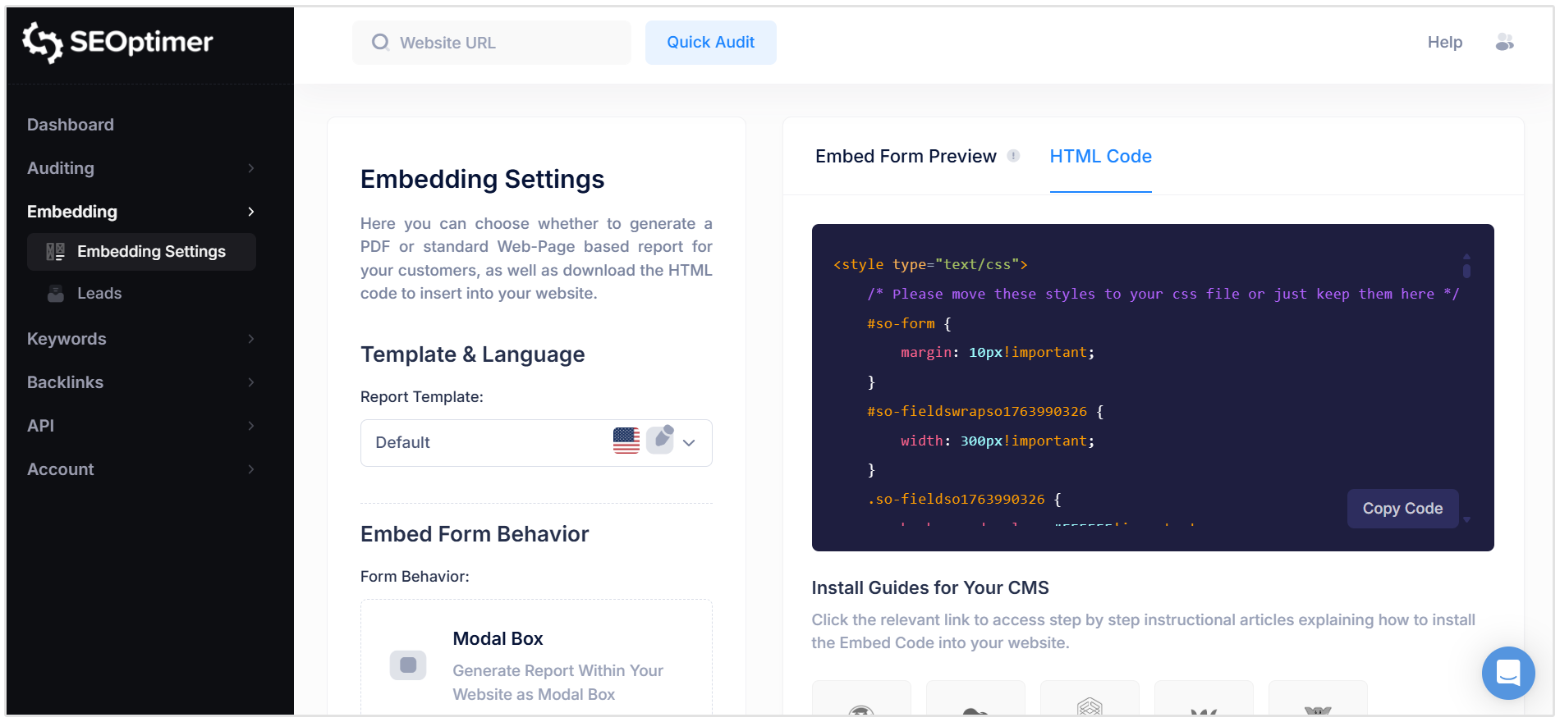Collapse the Embedding menu chevron
Screen dimensions: 1560x722
[251, 212]
